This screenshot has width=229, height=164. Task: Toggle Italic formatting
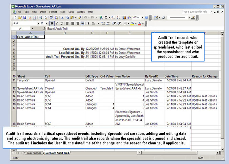tap(57, 23)
